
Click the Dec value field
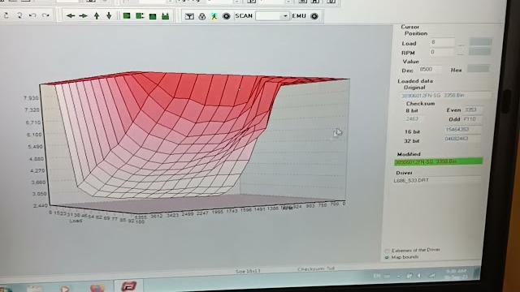tap(430, 69)
